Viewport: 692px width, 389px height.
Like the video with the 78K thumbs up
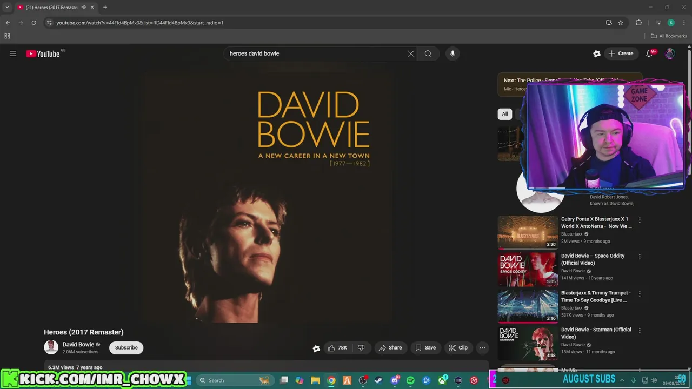338,348
